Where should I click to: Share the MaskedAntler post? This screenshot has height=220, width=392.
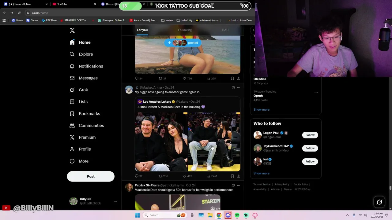239,176
